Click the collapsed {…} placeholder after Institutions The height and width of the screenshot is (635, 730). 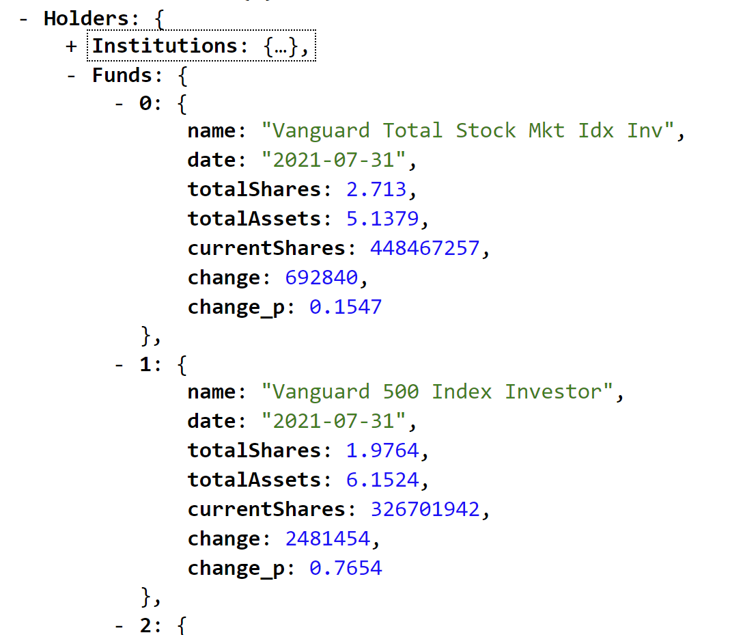[281, 46]
